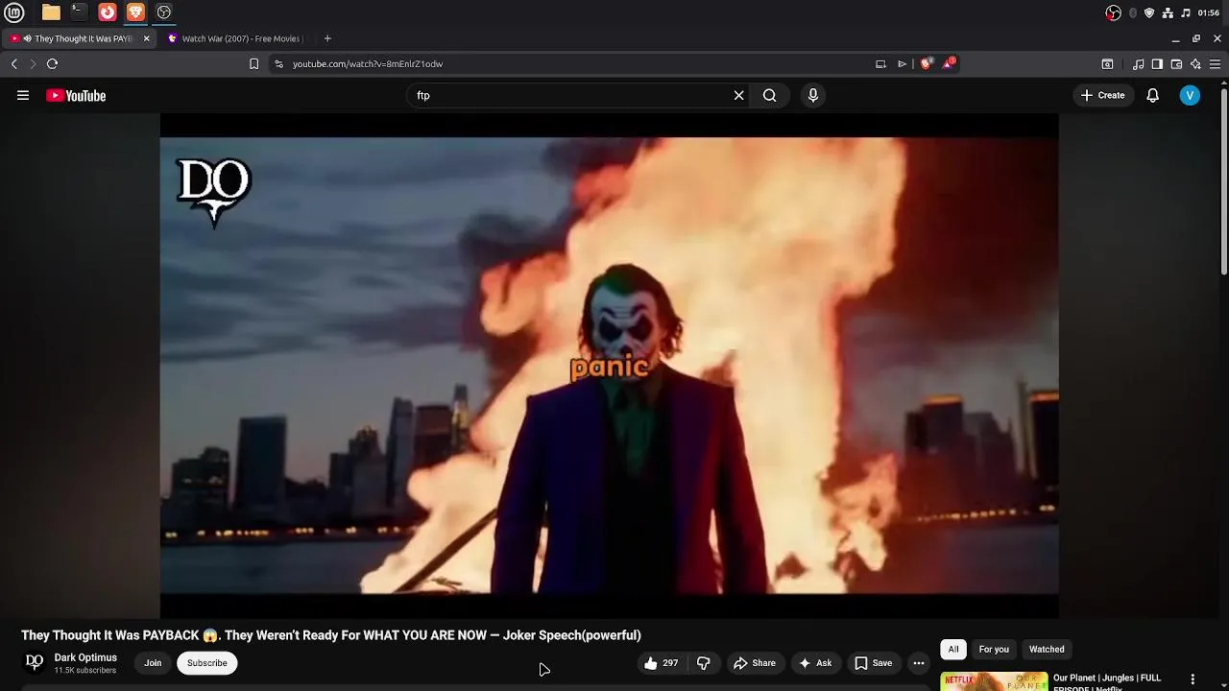This screenshot has width=1229, height=691.
Task: Select the 'Watched' filter chip
Action: 1047,650
